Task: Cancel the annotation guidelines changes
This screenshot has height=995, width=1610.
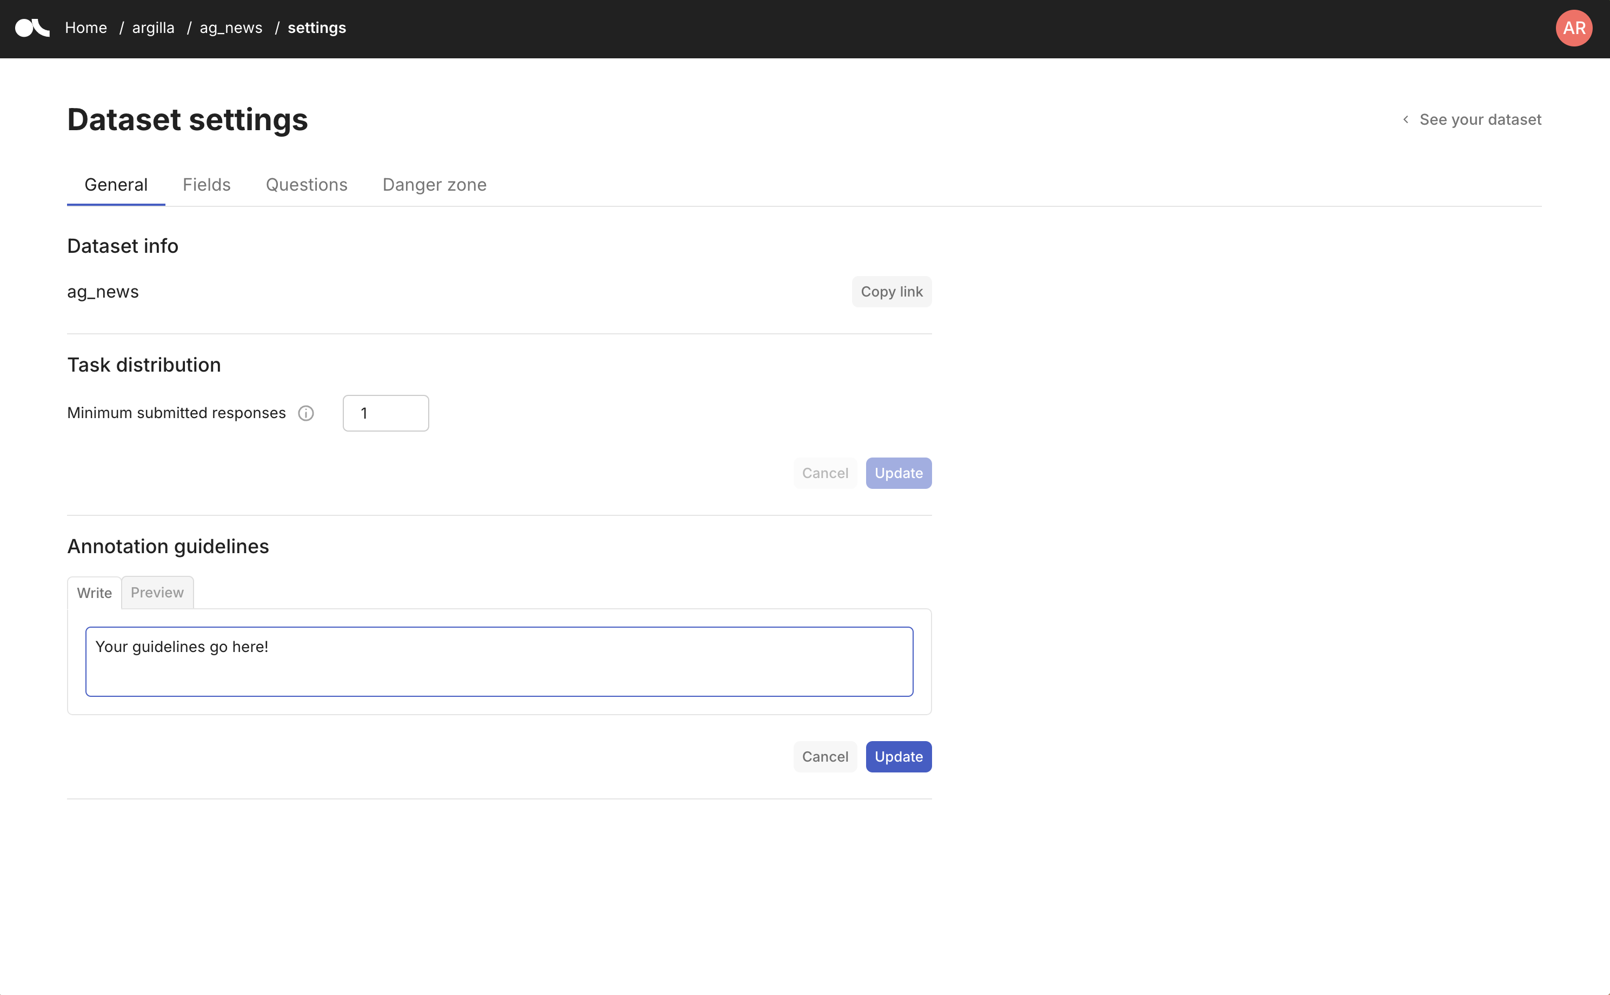Action: click(824, 757)
